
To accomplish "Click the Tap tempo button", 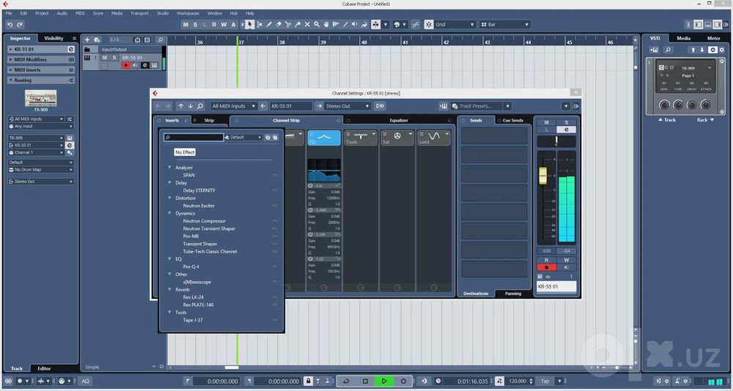I will coord(545,381).
